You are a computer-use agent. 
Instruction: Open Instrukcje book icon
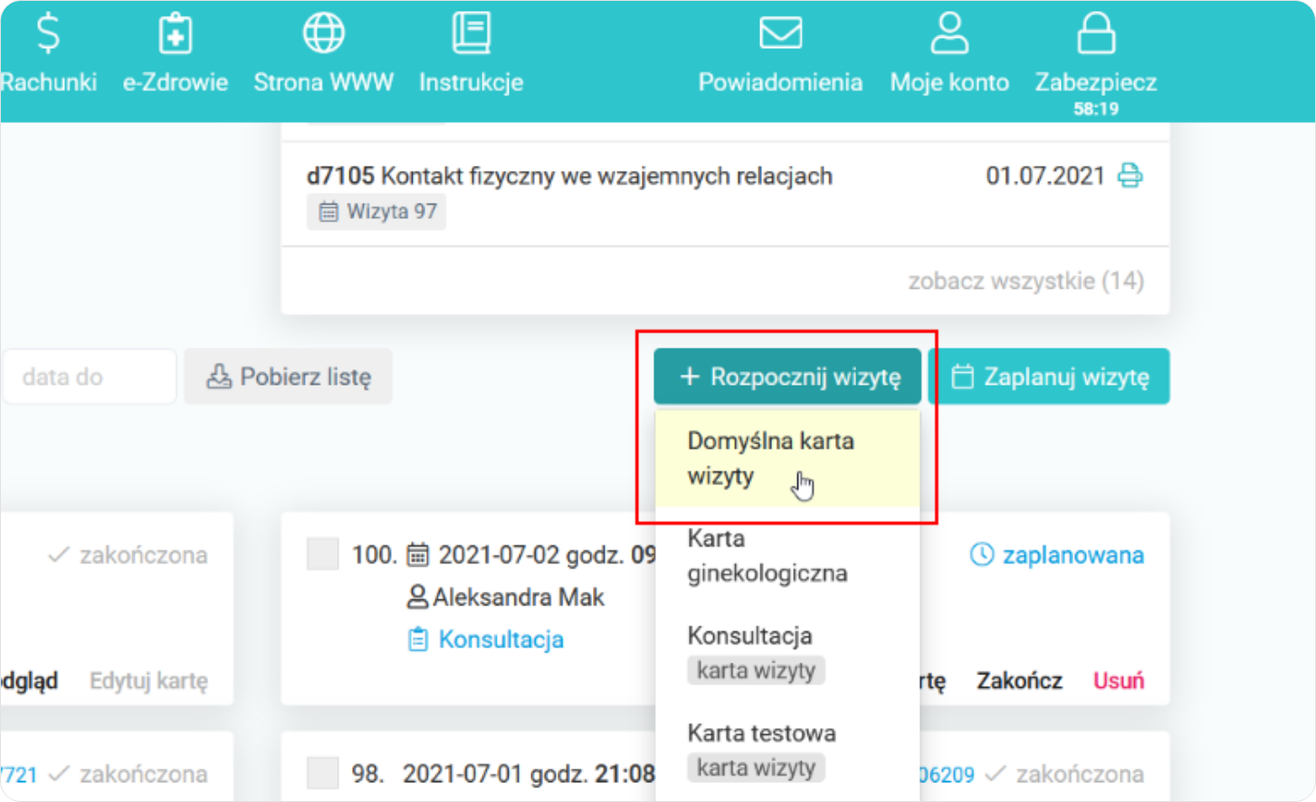[472, 33]
